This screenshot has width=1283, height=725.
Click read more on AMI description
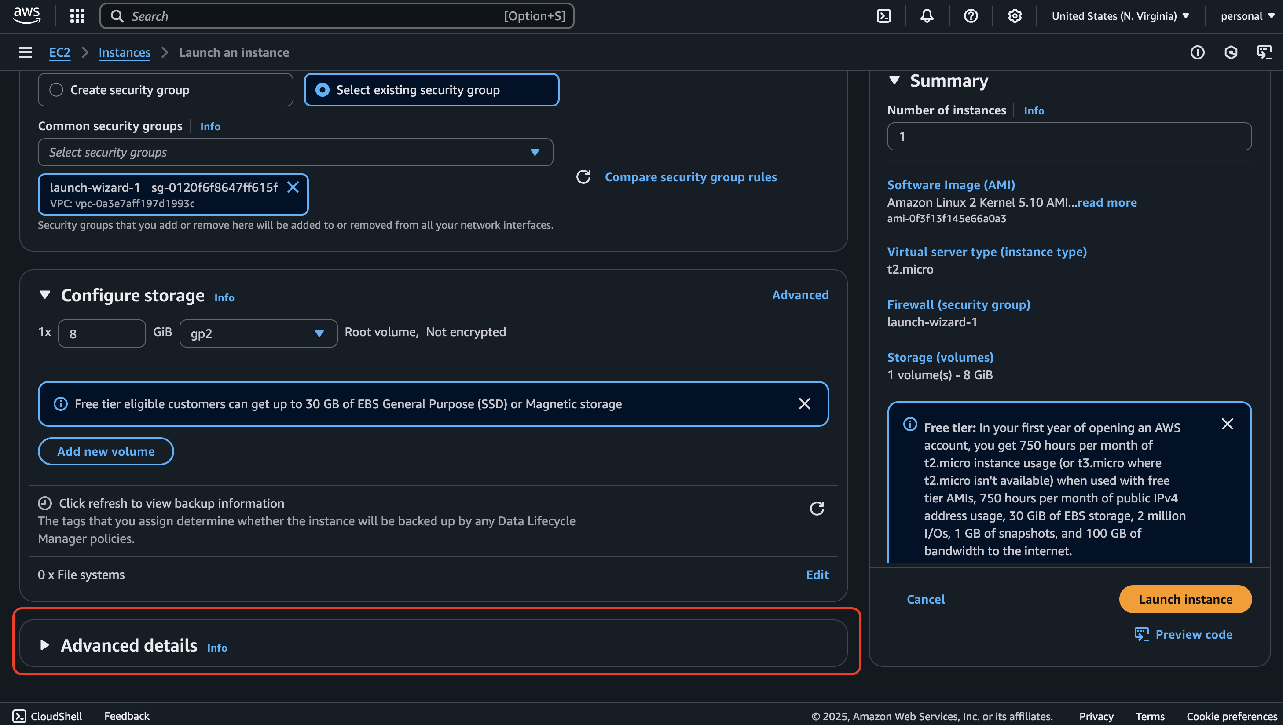[1107, 202]
